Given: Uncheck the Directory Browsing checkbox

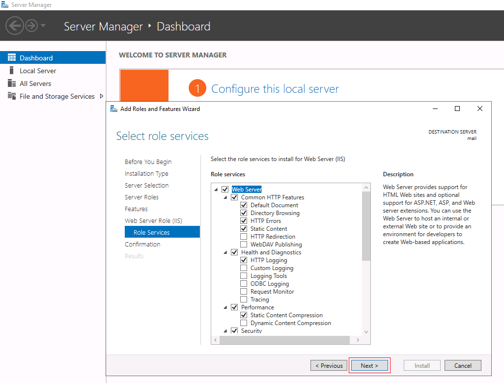Looking at the screenshot, I should point(244,213).
